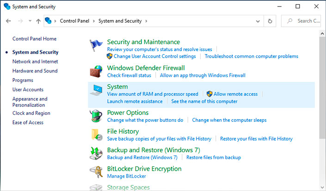
Task: Change what the power buttons do
Action: point(145,120)
